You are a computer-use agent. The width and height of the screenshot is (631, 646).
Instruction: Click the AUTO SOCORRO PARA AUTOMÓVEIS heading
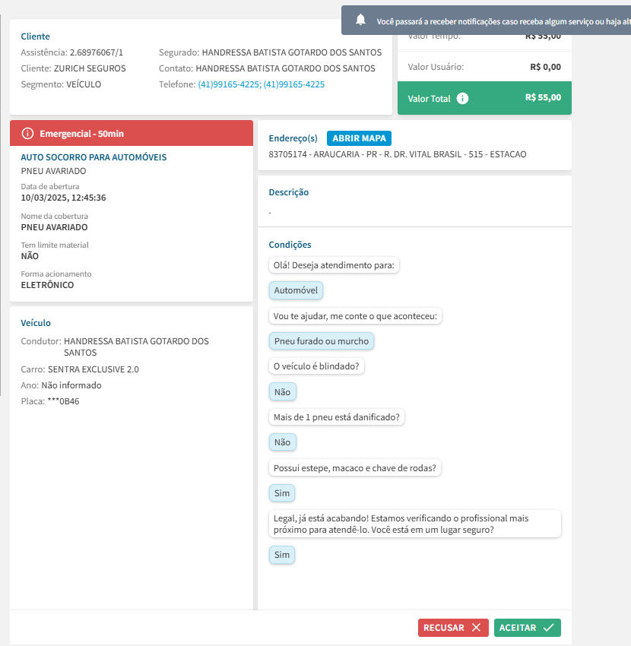(x=94, y=157)
